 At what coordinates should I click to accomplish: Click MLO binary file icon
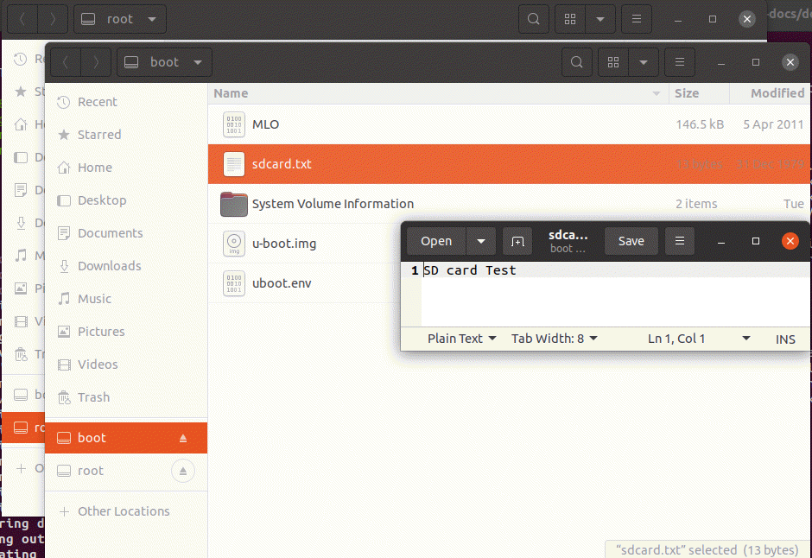234,124
